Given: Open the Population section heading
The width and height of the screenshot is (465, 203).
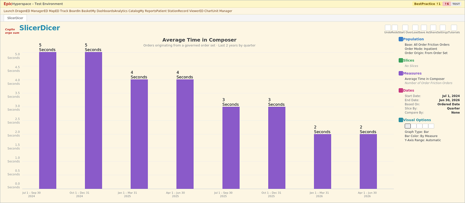Looking at the screenshot, I should pos(413,39).
